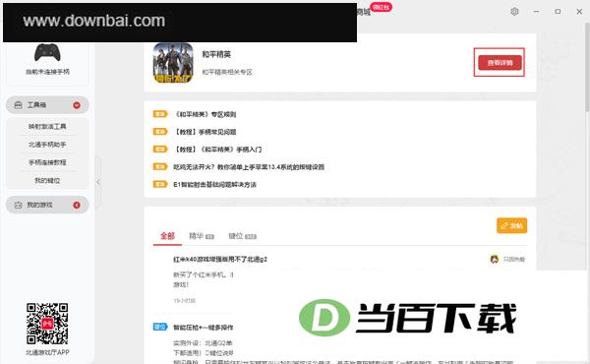Click the 当前未连接手柄 status text

click(x=47, y=72)
